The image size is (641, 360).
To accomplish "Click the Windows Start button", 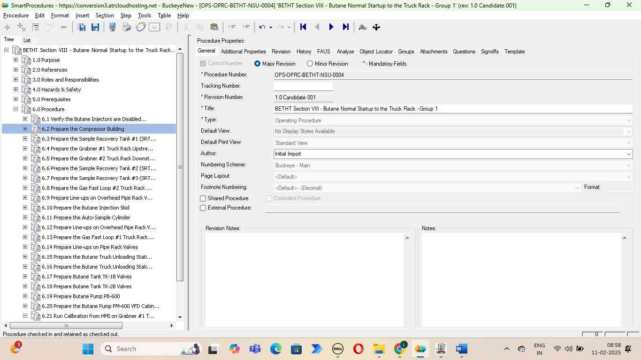I will point(88,349).
